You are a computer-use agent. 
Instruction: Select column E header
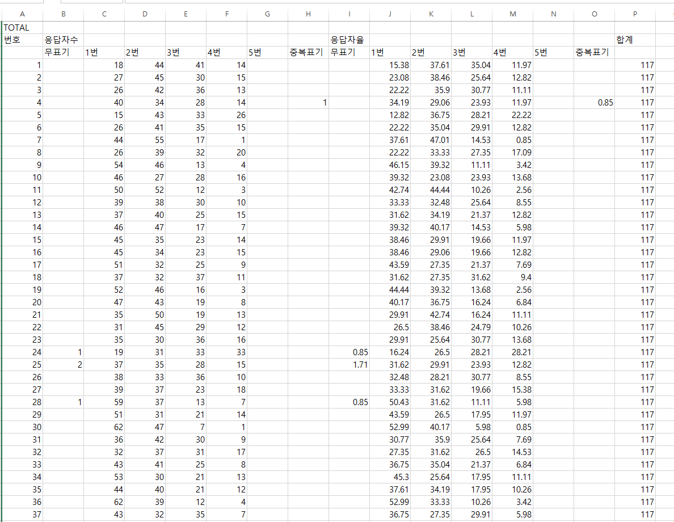(x=186, y=14)
